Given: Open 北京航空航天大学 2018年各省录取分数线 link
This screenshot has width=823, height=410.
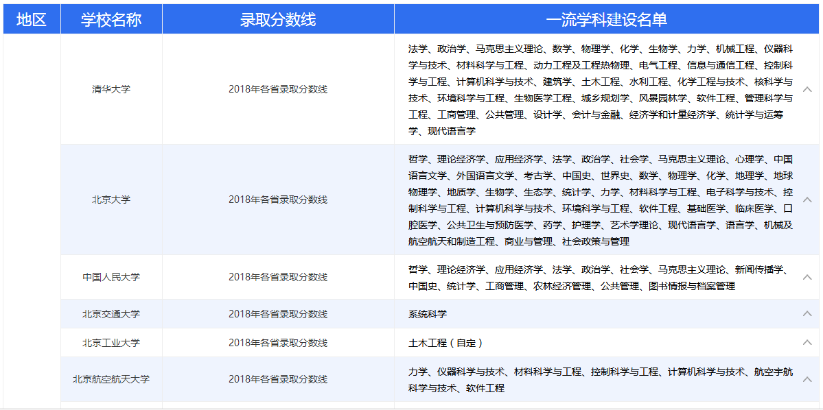Looking at the screenshot, I should point(278,379).
